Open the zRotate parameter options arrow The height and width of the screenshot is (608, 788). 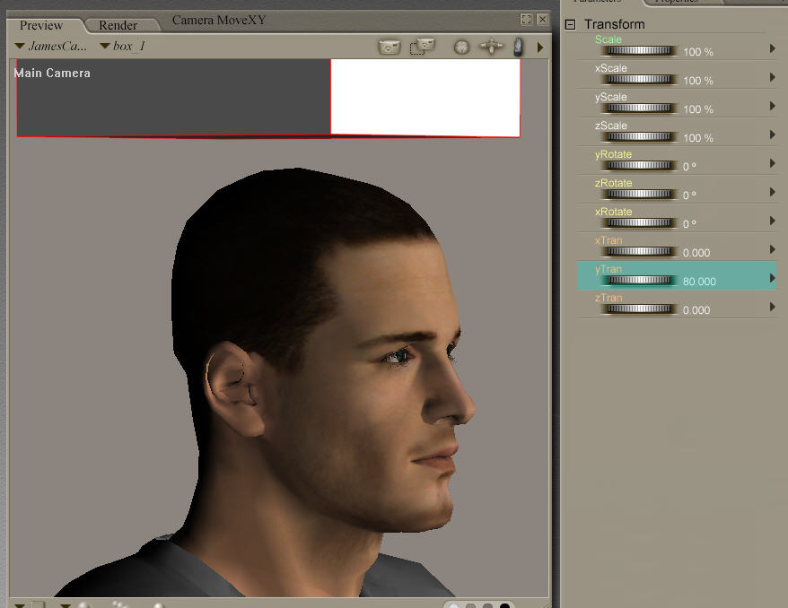[x=773, y=192]
